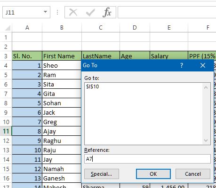The width and height of the screenshot is (216, 188).
Task: Click the cell containing Ram
Action: click(62, 75)
